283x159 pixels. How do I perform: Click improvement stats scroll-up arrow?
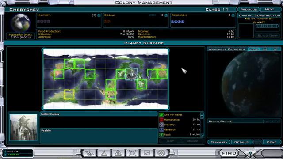click(202, 114)
